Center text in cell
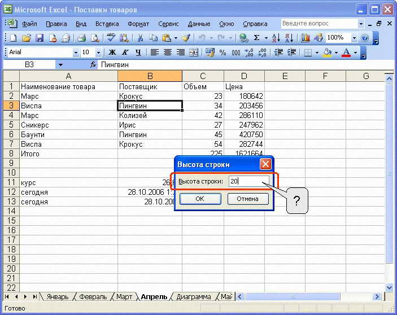This screenshot has height=315, width=397. (167, 53)
